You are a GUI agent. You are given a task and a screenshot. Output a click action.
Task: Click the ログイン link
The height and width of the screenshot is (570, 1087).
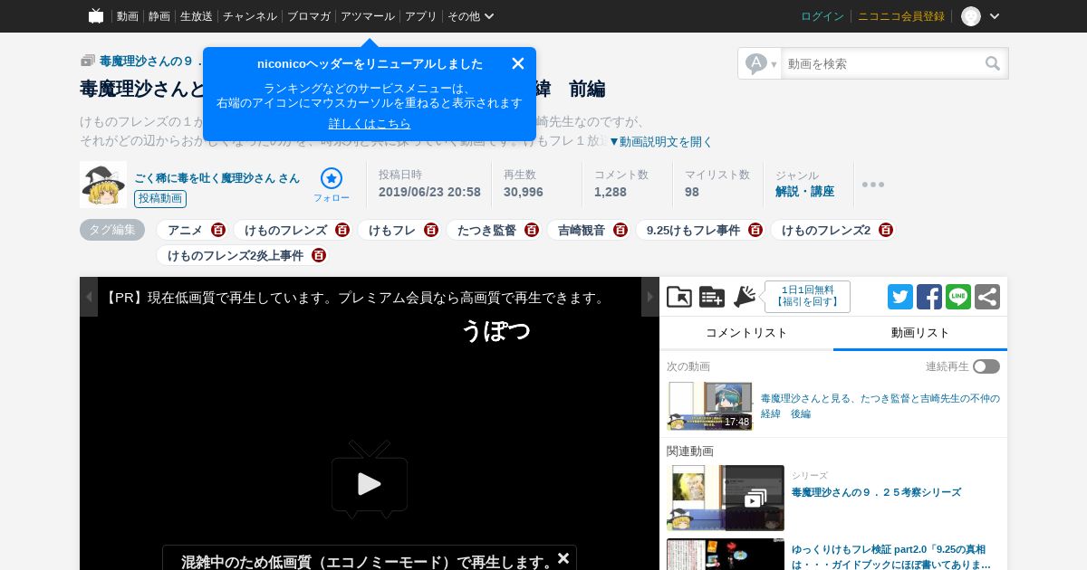coord(822,16)
